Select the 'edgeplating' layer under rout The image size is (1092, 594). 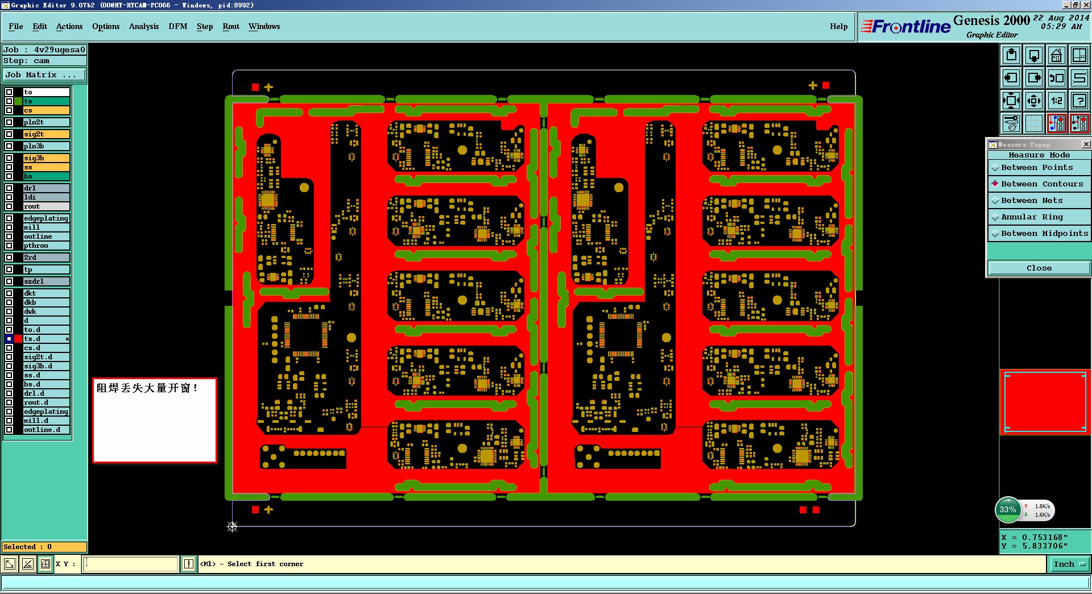tap(46, 218)
